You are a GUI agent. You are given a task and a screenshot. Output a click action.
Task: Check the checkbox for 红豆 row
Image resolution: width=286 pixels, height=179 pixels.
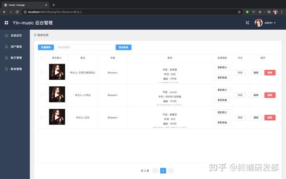point(41,117)
